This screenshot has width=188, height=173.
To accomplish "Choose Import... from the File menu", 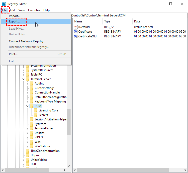I will pos(14,16).
